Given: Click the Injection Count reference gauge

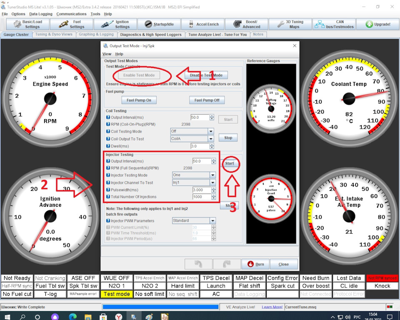Looking at the screenshot, I should coord(271,198).
